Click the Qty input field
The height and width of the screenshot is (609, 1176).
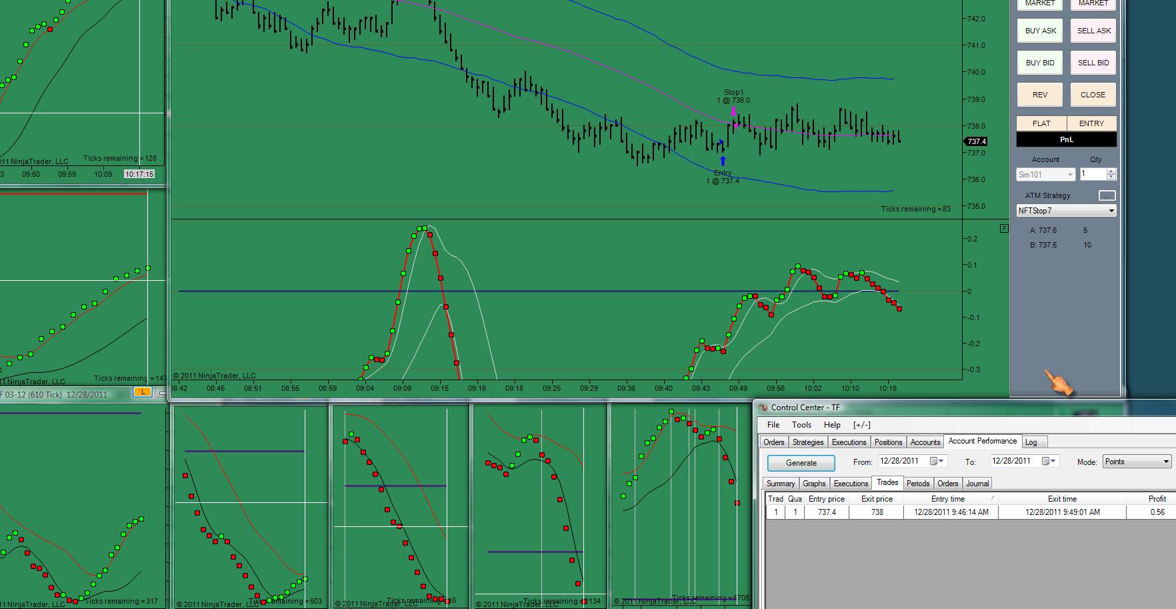click(x=1093, y=174)
